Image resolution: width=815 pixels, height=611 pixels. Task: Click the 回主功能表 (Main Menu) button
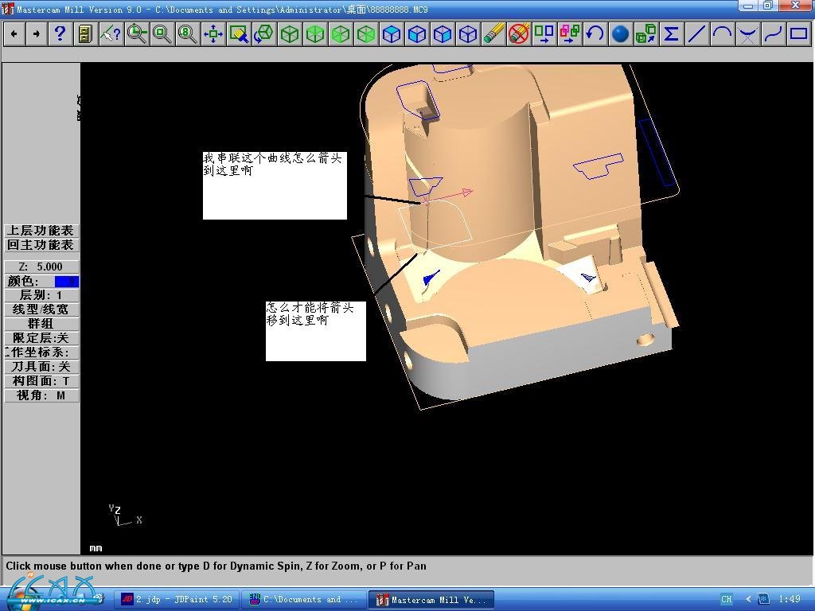pos(41,245)
